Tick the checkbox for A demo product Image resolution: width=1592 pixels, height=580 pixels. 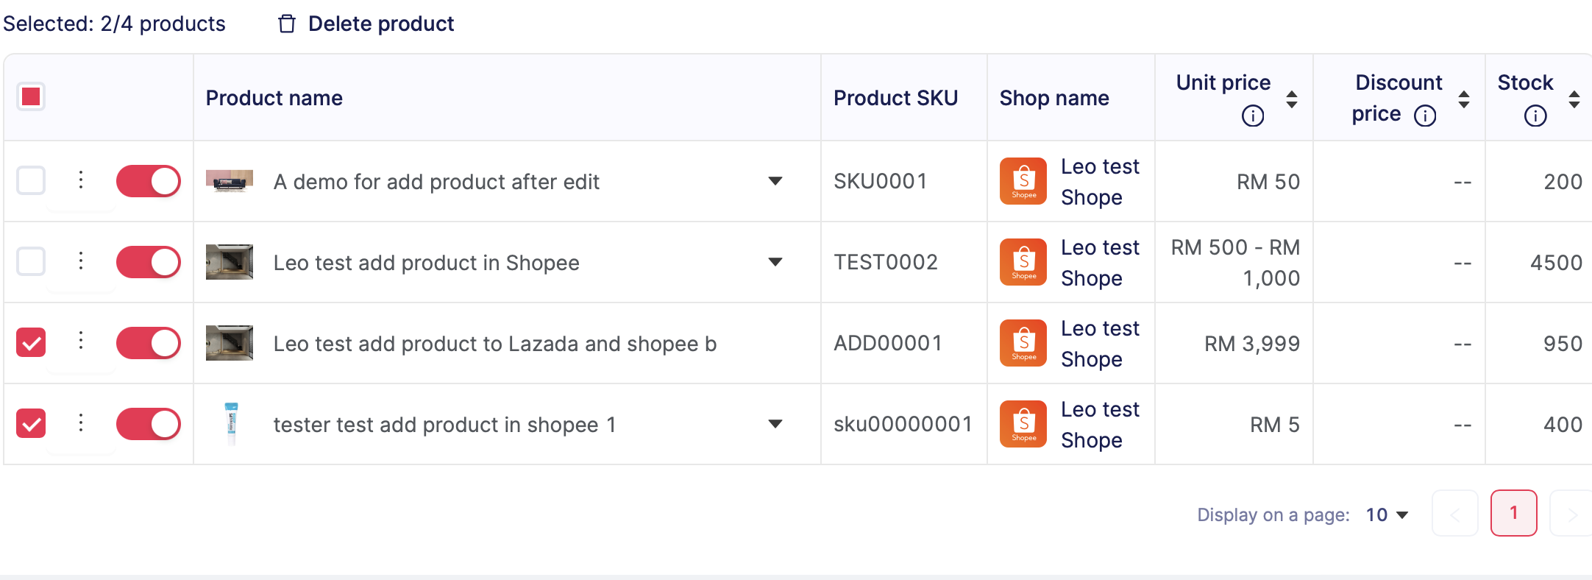click(31, 180)
